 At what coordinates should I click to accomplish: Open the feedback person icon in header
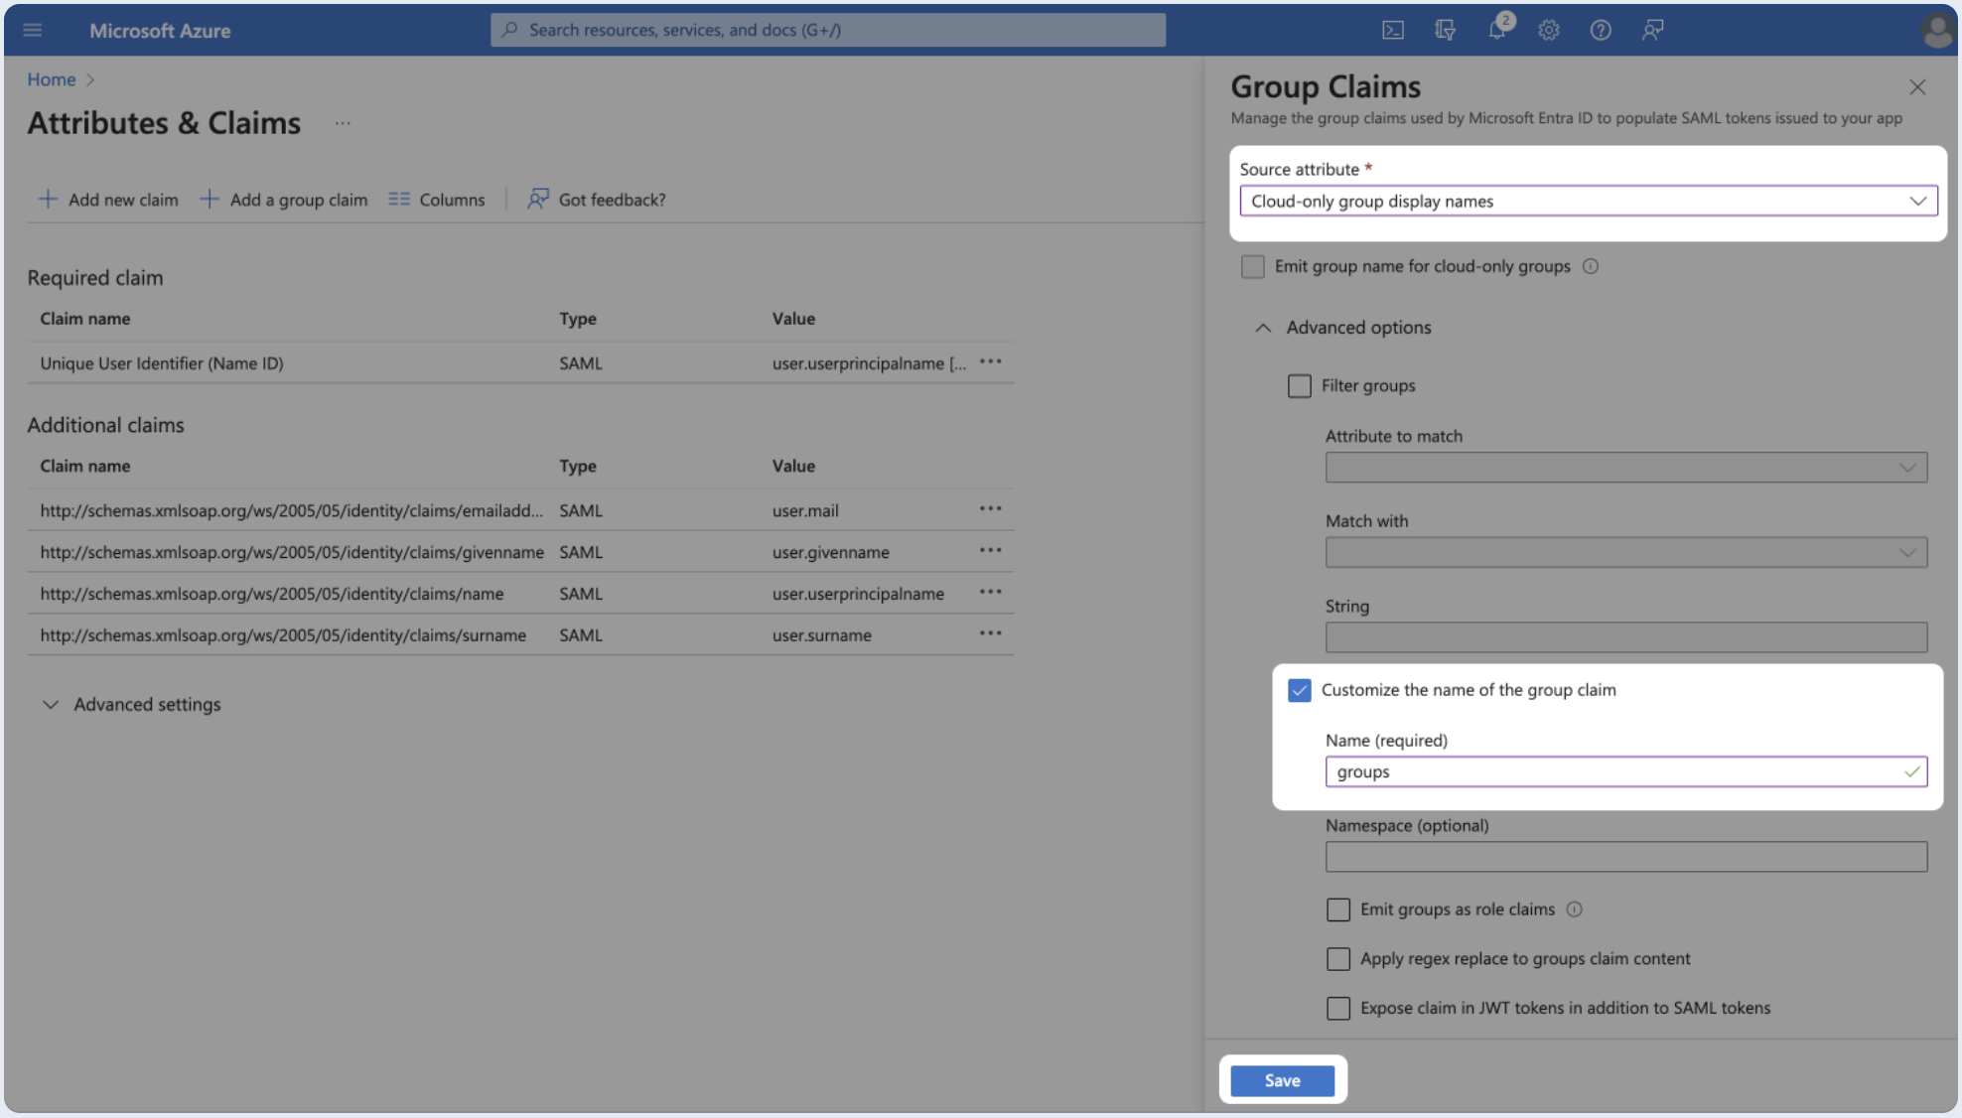(1652, 30)
